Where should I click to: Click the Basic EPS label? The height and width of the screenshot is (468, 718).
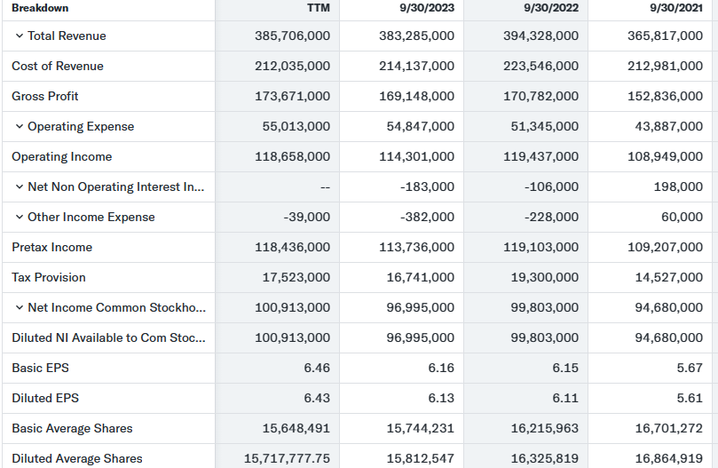tap(40, 368)
